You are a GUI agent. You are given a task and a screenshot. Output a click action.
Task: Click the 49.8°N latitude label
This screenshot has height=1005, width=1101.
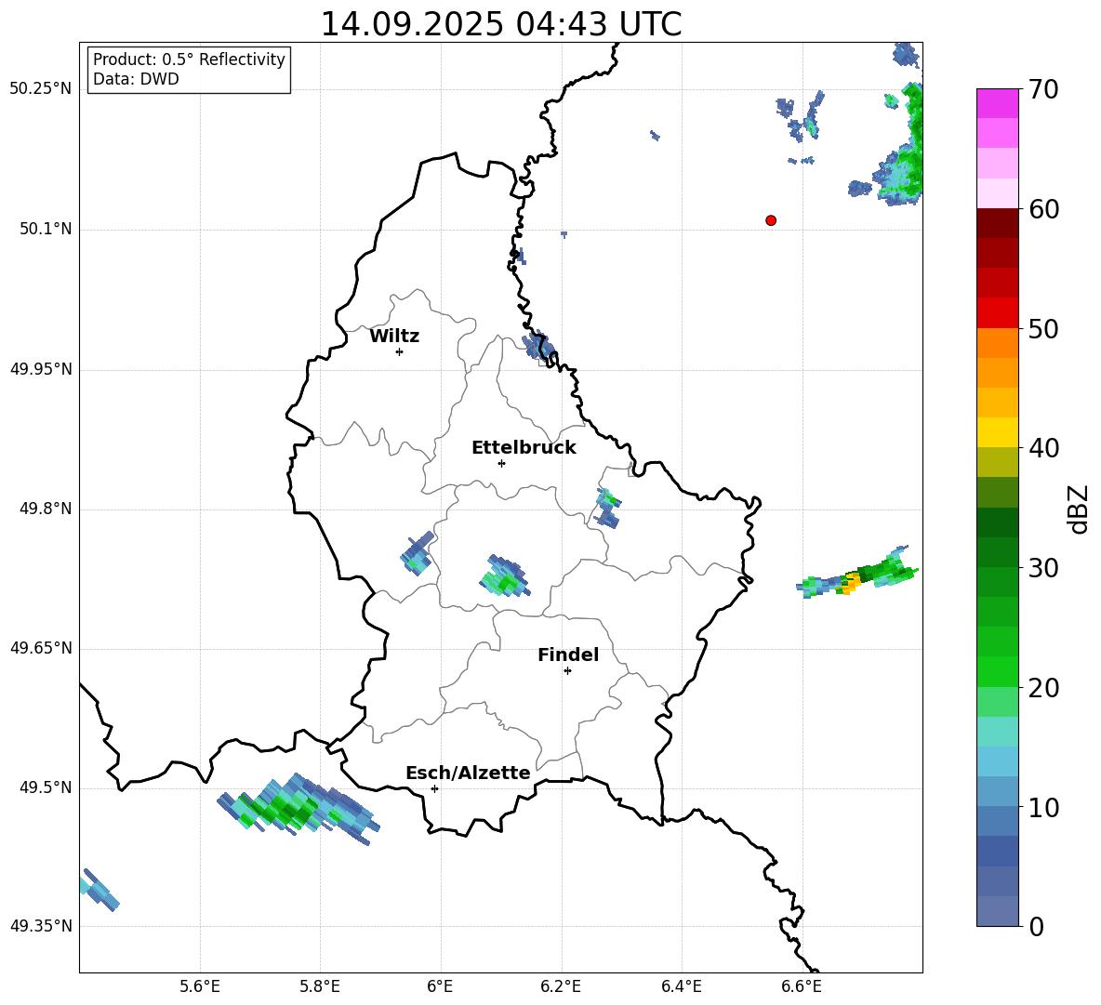(x=46, y=509)
